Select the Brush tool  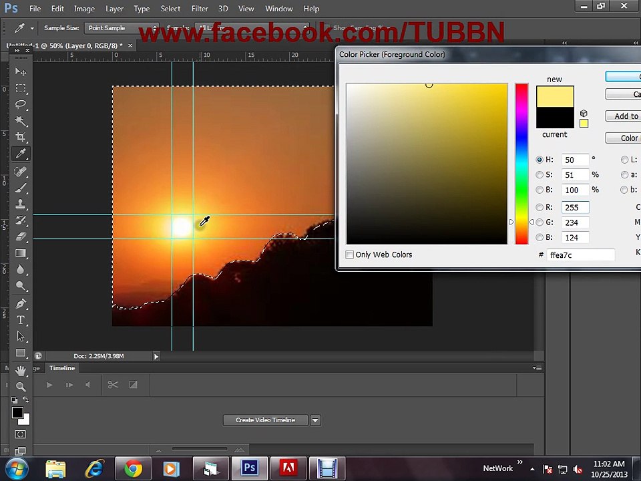(x=21, y=188)
